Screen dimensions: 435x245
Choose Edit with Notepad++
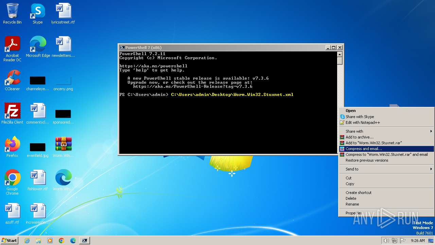tap(386, 122)
